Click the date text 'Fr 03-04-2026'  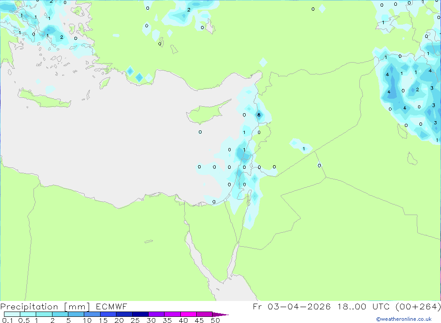292,306
